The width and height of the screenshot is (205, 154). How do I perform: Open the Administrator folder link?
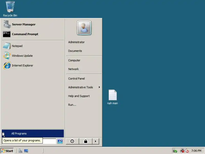click(x=76, y=42)
